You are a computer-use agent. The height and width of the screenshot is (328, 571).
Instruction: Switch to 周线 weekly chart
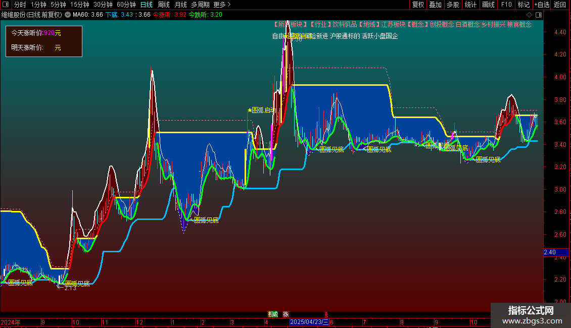164,5
